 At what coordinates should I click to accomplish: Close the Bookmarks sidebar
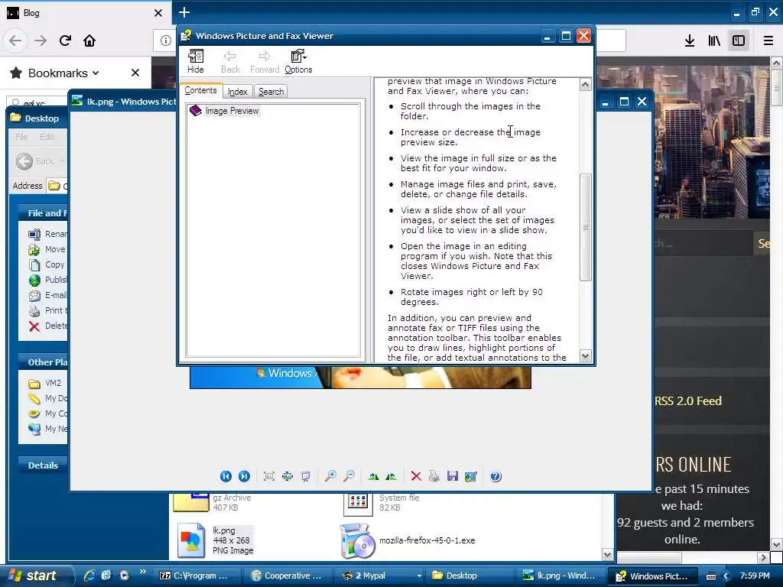point(135,73)
